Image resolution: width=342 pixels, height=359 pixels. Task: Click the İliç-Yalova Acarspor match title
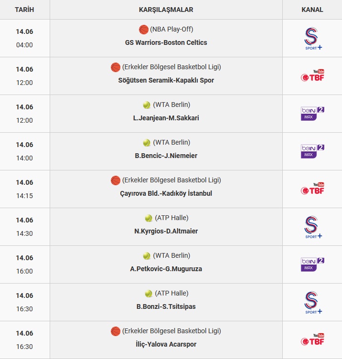tap(166, 344)
